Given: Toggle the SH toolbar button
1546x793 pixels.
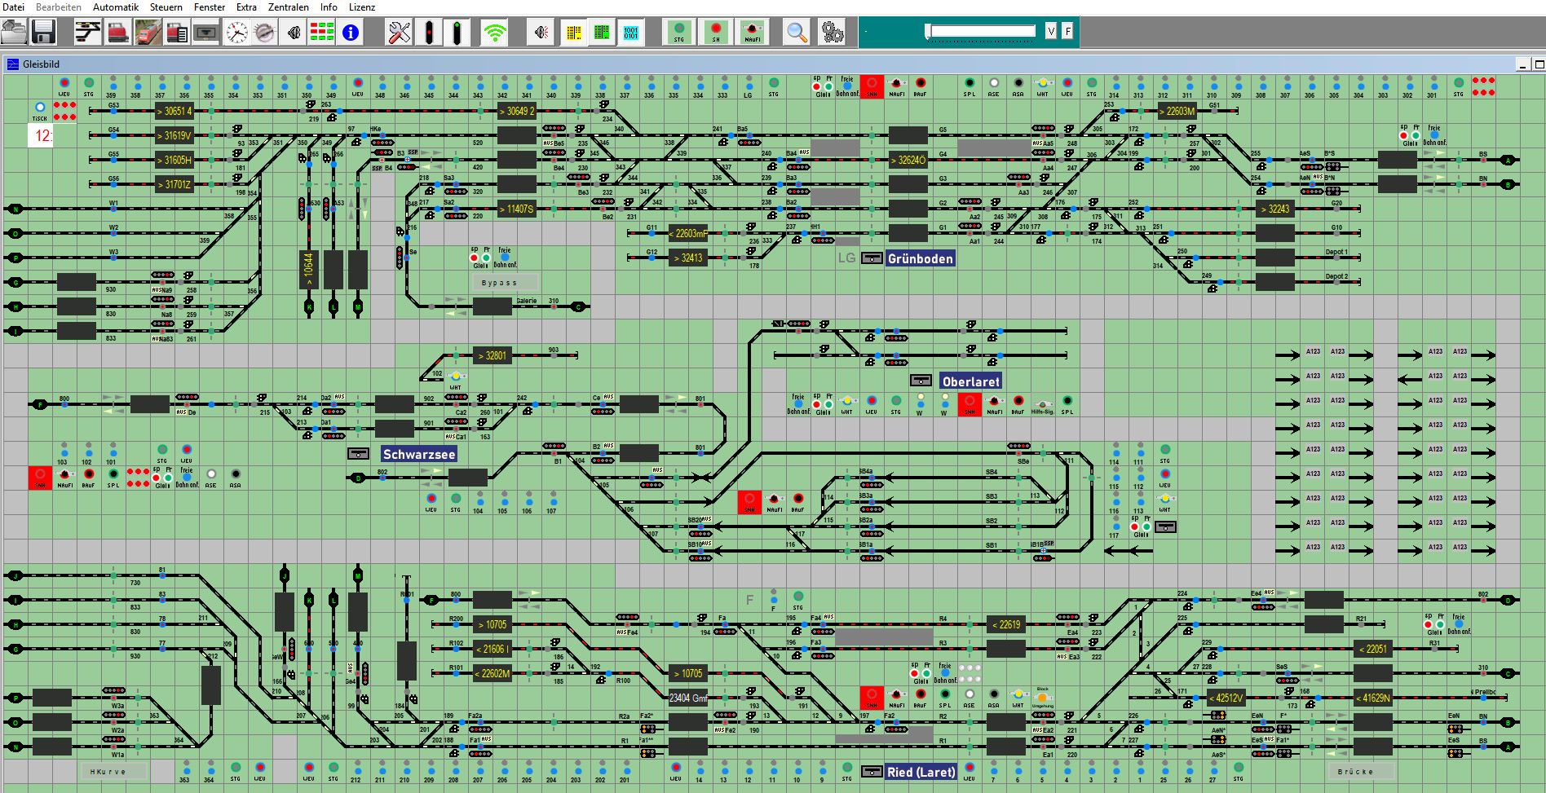Looking at the screenshot, I should click(x=716, y=33).
